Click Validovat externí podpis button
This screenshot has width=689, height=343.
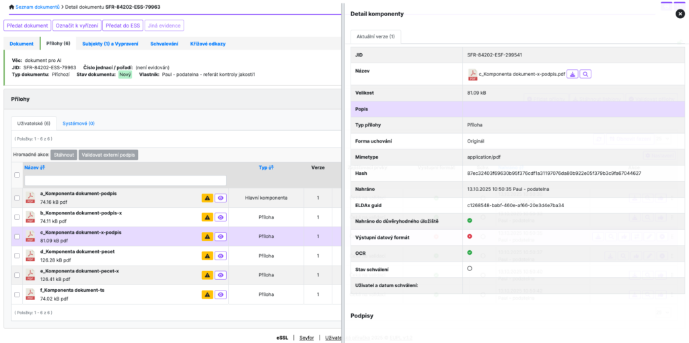(108, 155)
